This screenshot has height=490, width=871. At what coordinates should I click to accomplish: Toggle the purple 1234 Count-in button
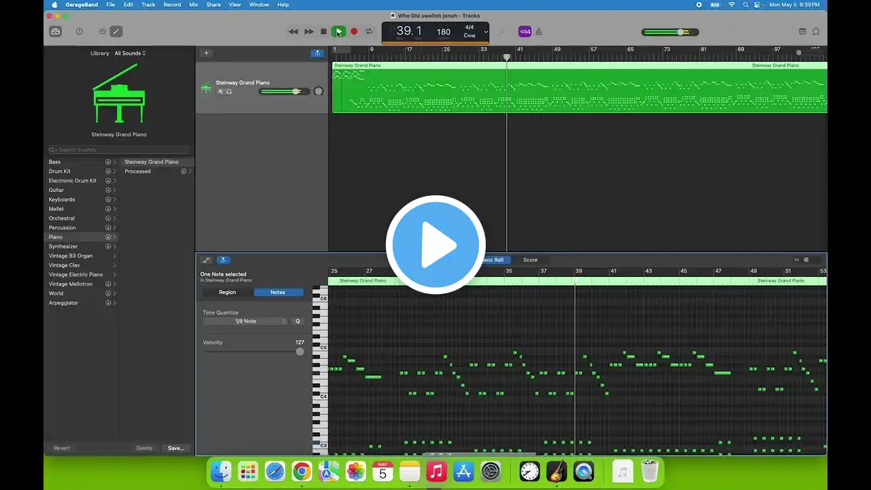click(x=525, y=31)
